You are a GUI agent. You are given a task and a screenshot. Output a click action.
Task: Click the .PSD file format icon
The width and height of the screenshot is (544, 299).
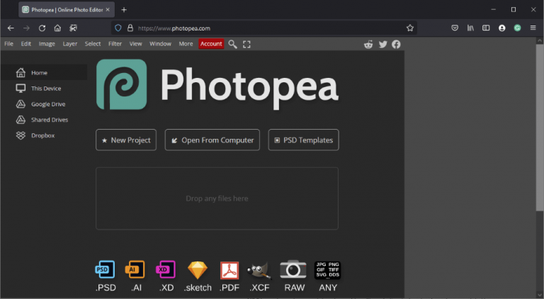pos(105,269)
